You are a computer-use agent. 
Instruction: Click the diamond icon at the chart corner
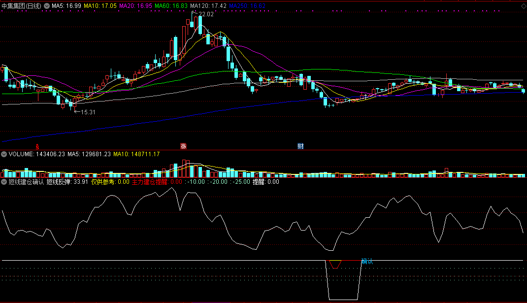(x=523, y=6)
